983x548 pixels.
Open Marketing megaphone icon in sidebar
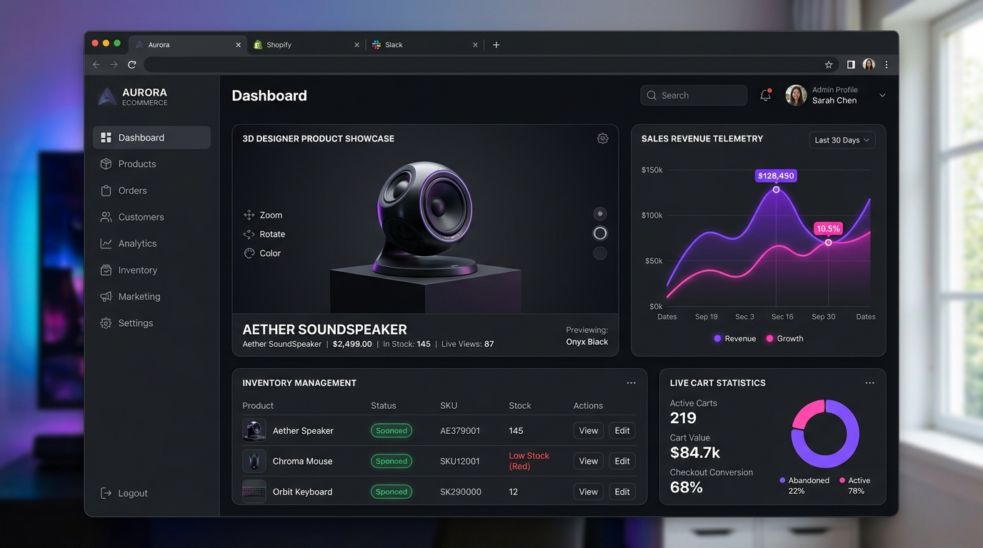tap(106, 297)
